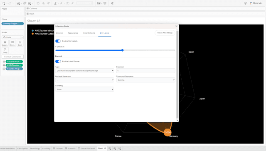Click the Duplicate sheet toolbar icon
Screen dimensions: 266x151
point(25,3)
